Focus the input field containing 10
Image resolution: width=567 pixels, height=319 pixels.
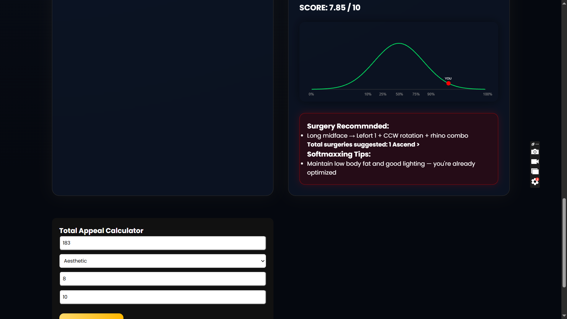[x=162, y=297]
